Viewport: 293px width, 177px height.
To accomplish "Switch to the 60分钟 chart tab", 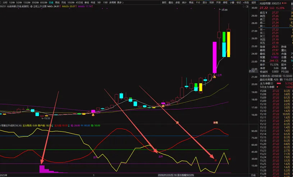I will pos(44,3).
